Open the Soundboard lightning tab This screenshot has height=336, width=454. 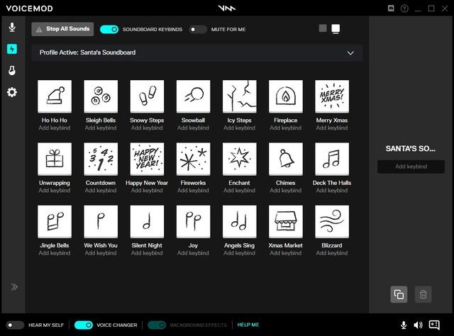(x=12, y=49)
